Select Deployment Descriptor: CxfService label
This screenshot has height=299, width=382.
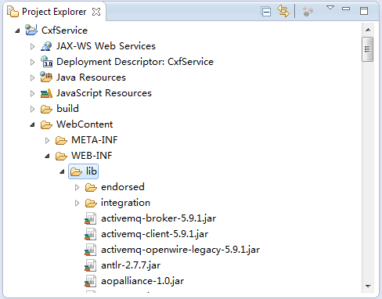135,62
